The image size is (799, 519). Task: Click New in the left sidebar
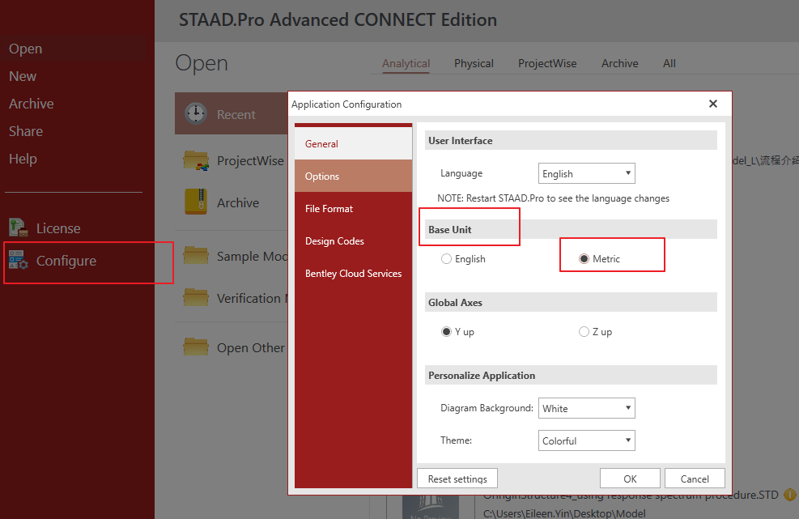(23, 76)
